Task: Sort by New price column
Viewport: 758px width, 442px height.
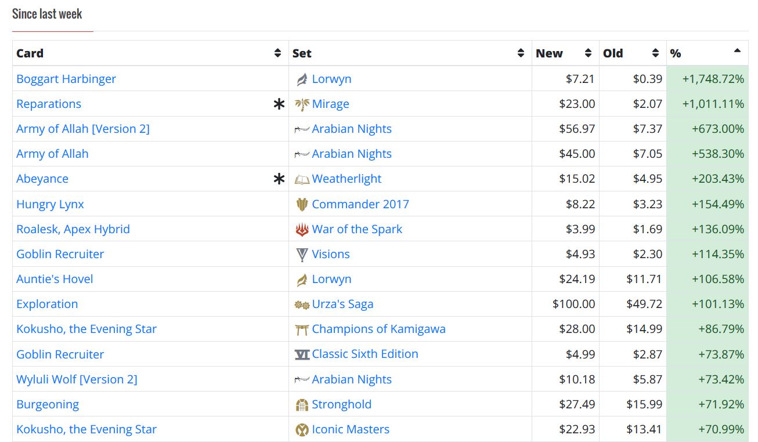Action: pos(588,53)
